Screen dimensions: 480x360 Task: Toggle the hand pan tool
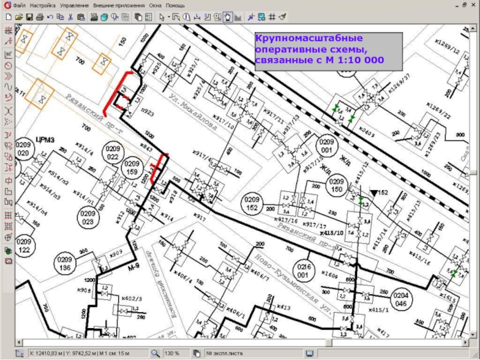pyautogui.click(x=228, y=17)
